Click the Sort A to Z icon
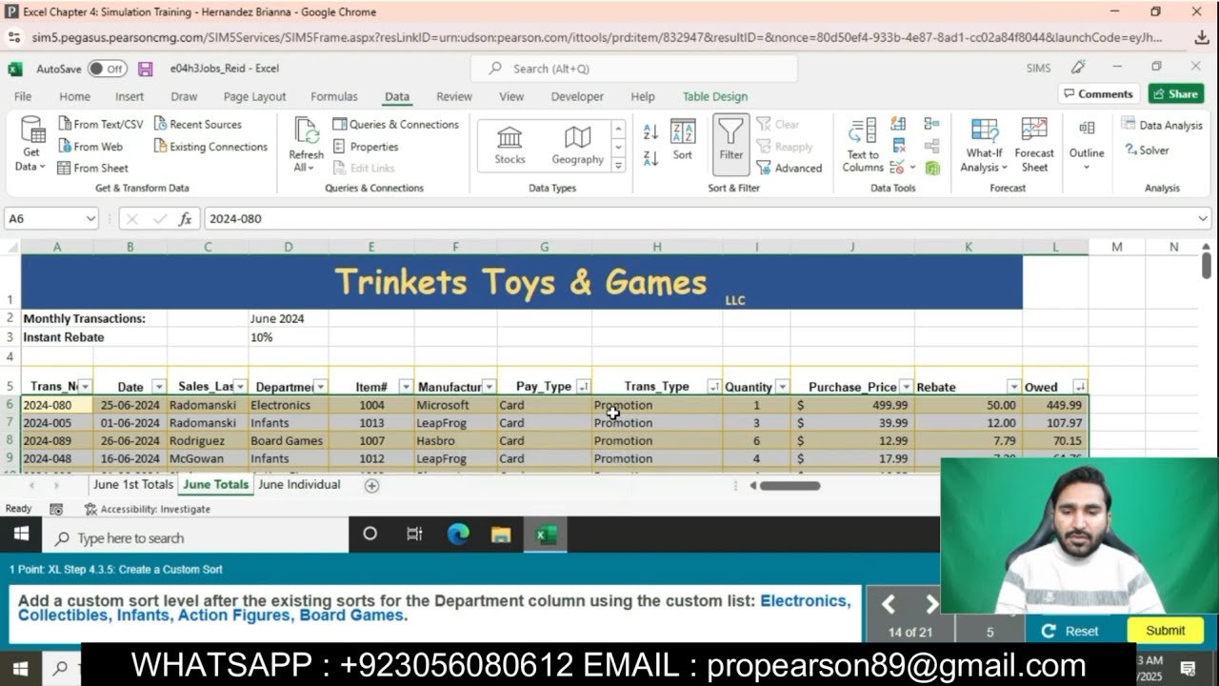This screenshot has width=1219, height=686. (650, 131)
